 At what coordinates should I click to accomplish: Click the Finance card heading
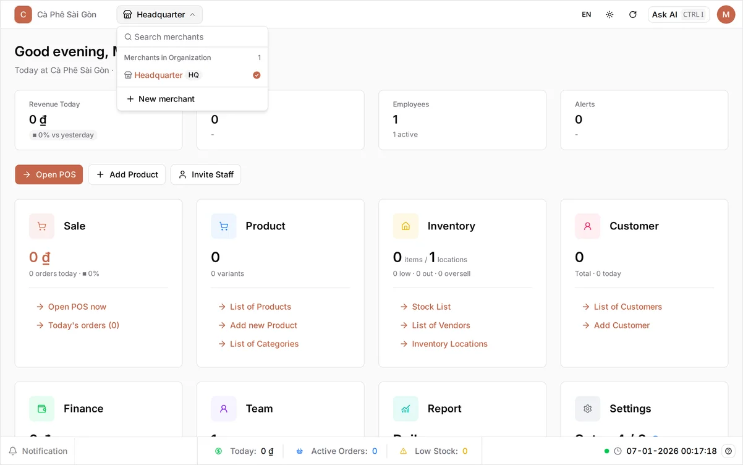[83, 409]
